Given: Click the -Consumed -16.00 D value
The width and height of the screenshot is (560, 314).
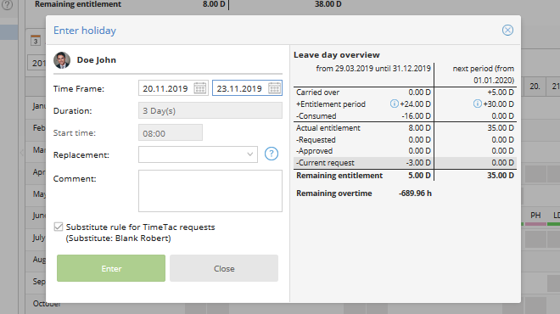Looking at the screenshot, I should [x=416, y=116].
